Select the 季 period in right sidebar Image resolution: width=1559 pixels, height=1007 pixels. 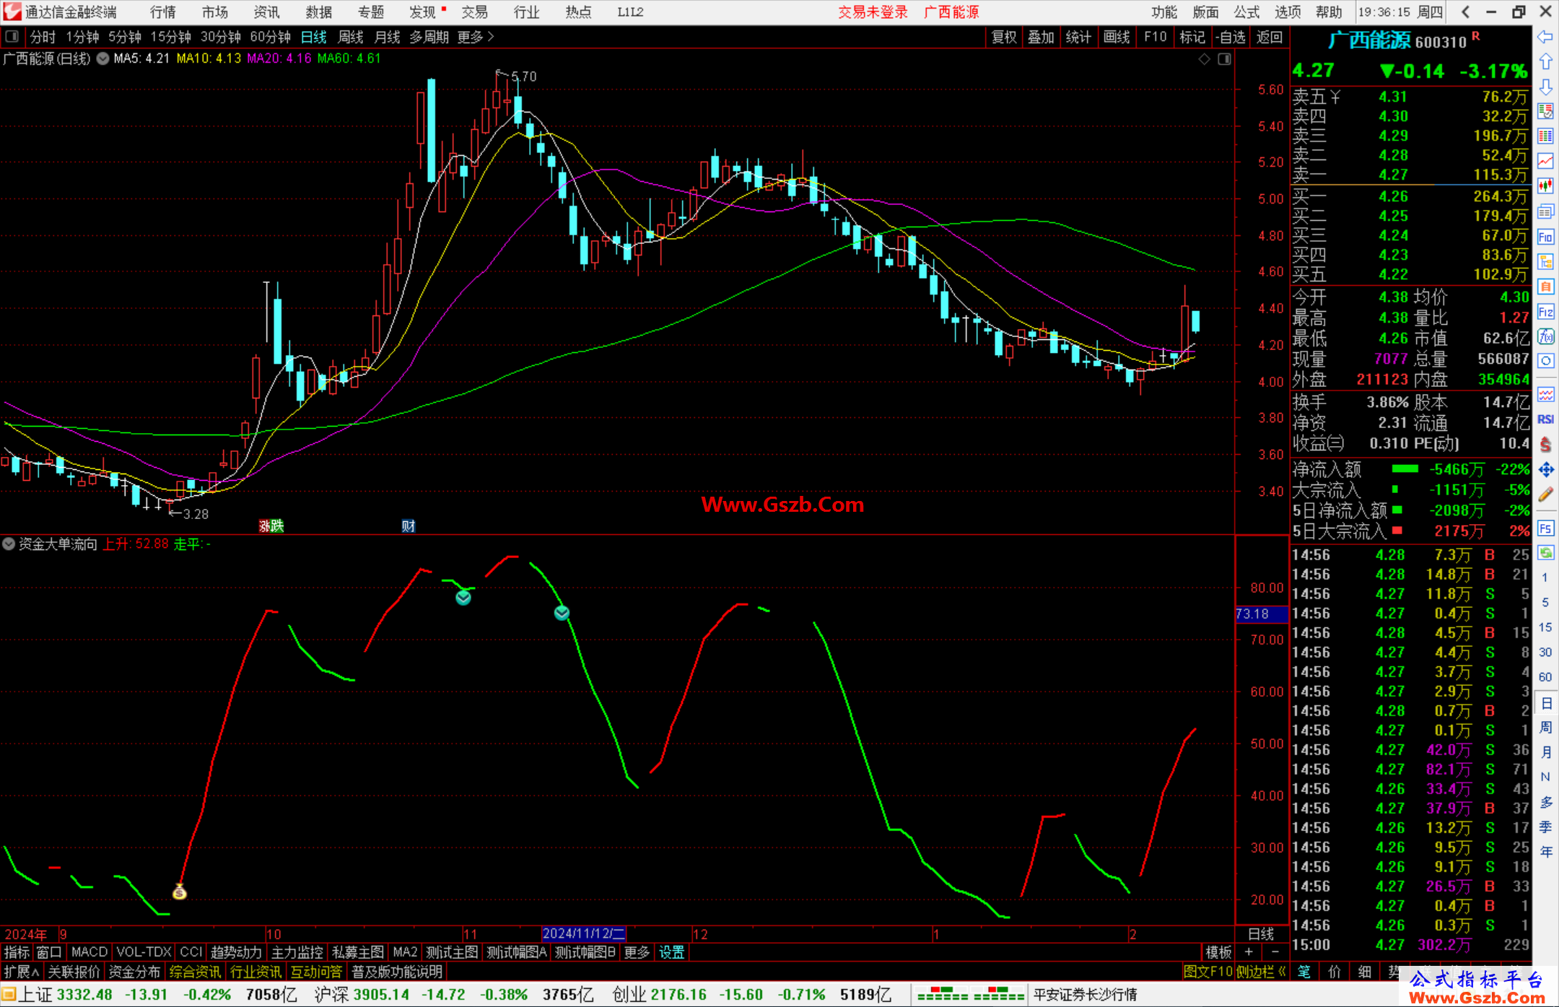(1545, 827)
